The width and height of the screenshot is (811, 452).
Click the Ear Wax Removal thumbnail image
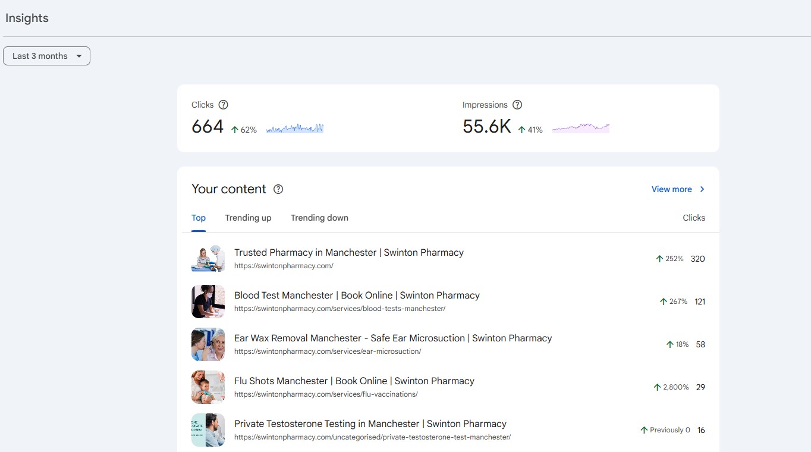pos(208,344)
